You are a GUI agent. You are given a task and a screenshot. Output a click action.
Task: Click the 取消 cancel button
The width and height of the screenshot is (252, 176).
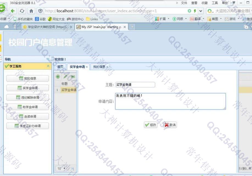pos(170,125)
